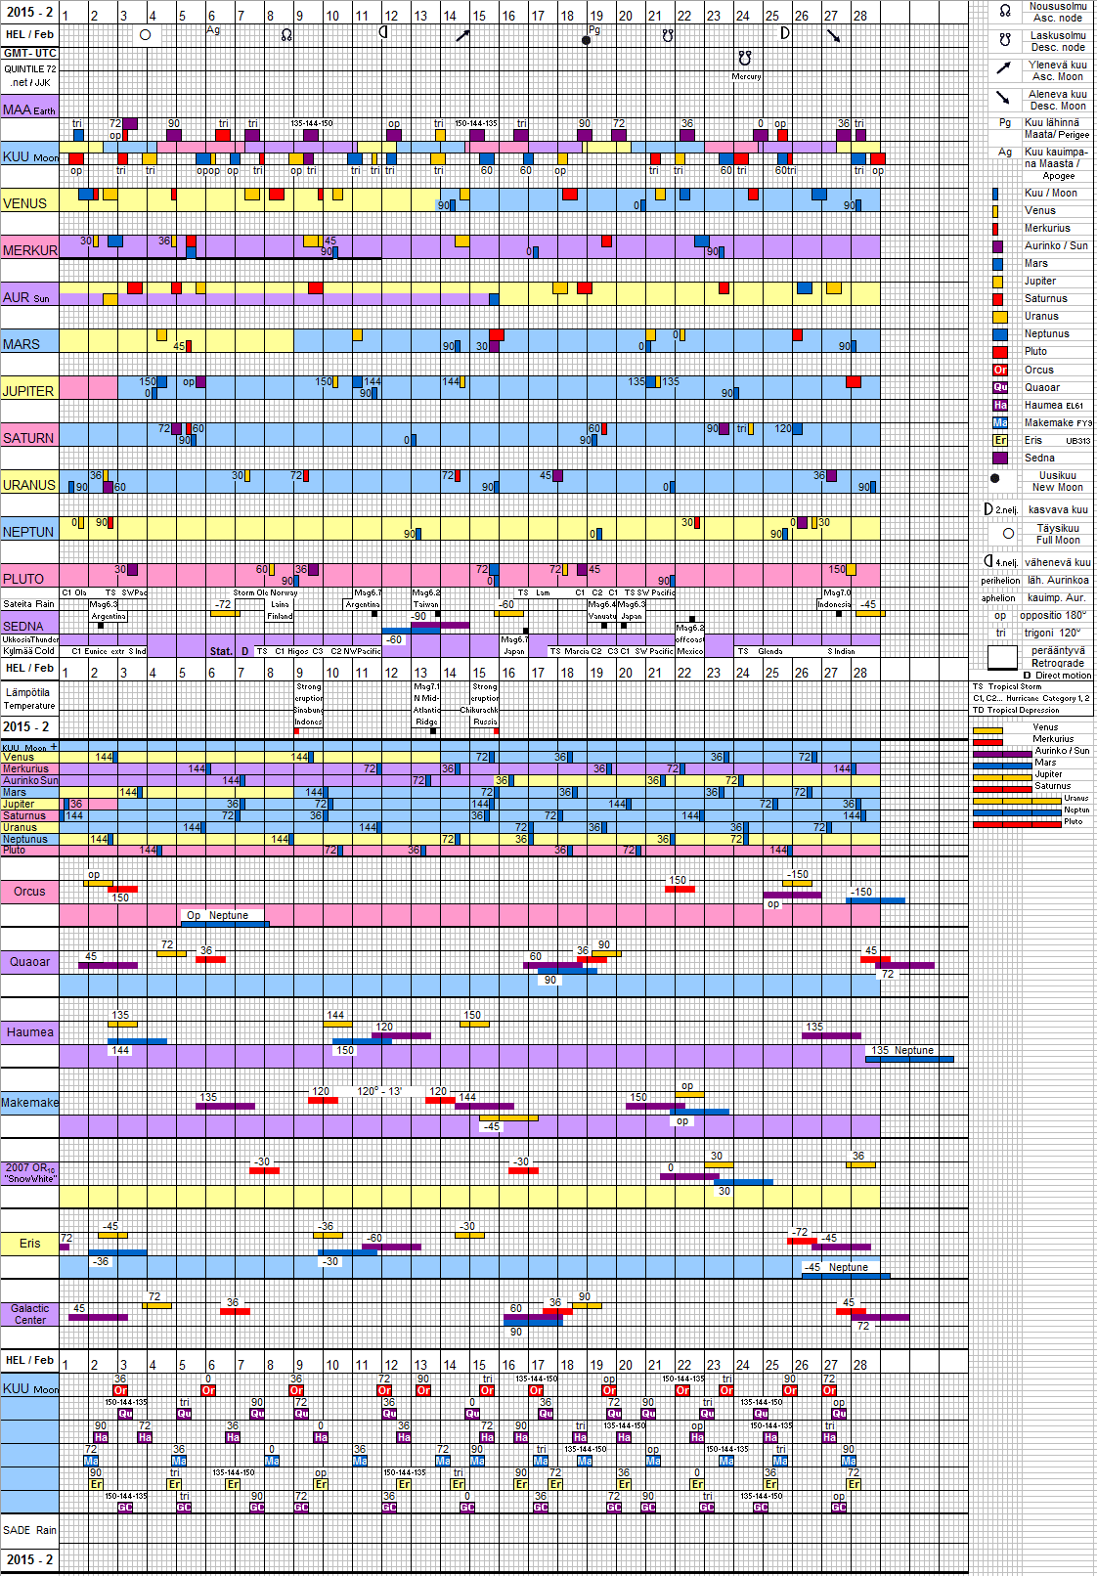
Task: Click the 'Op Neptune' bar in the Orcus row
Action: (224, 917)
